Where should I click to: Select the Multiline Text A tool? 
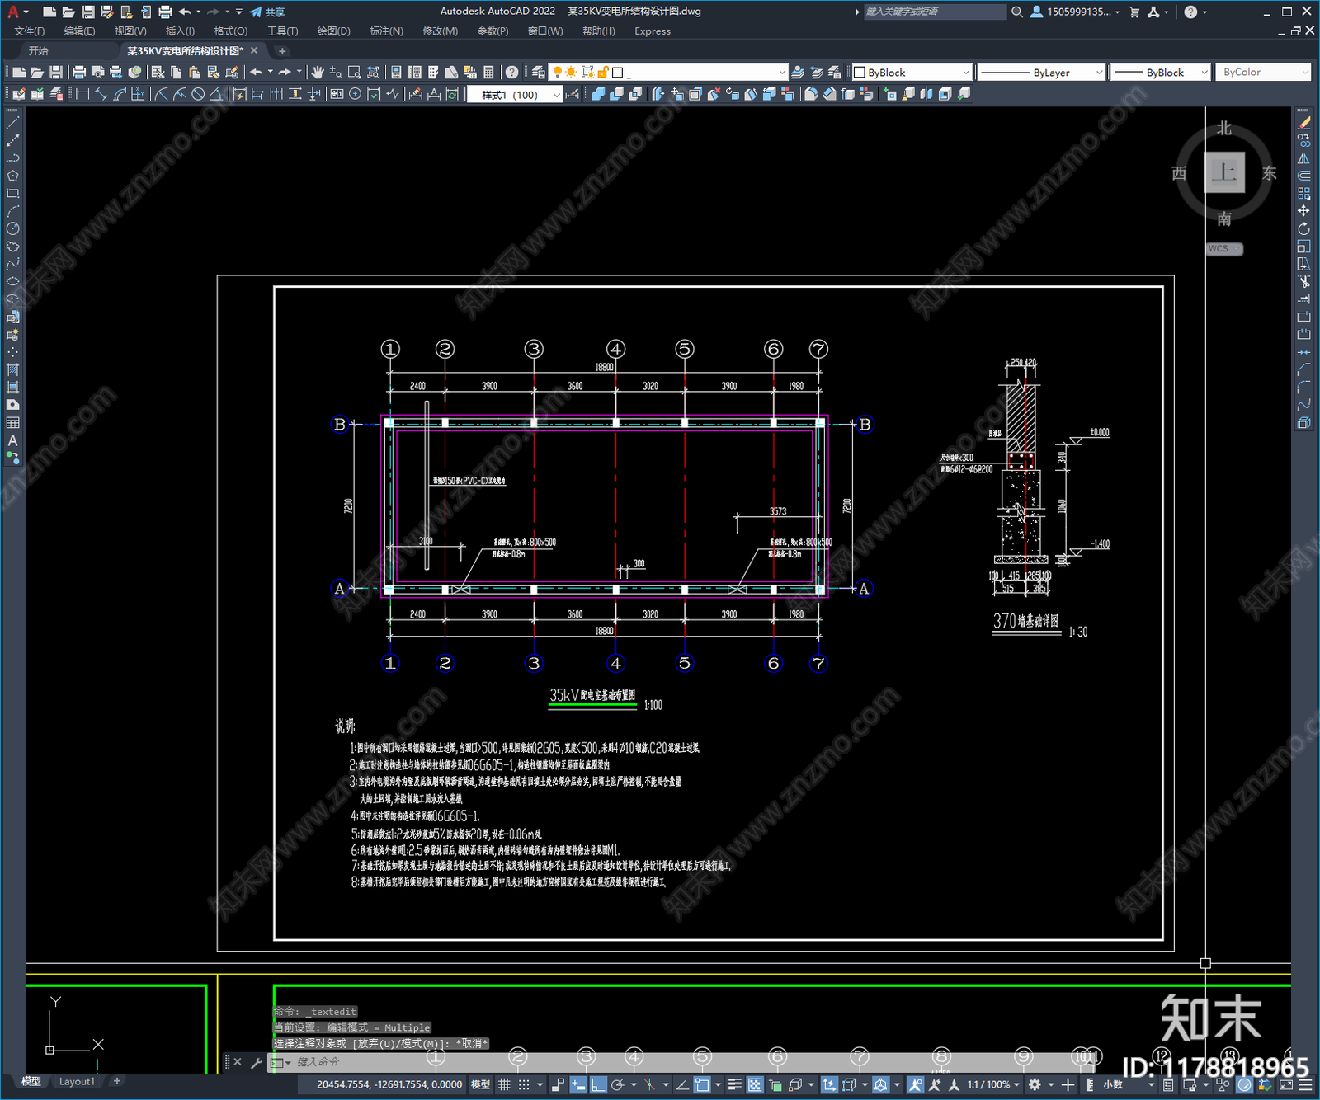pyautogui.click(x=12, y=440)
